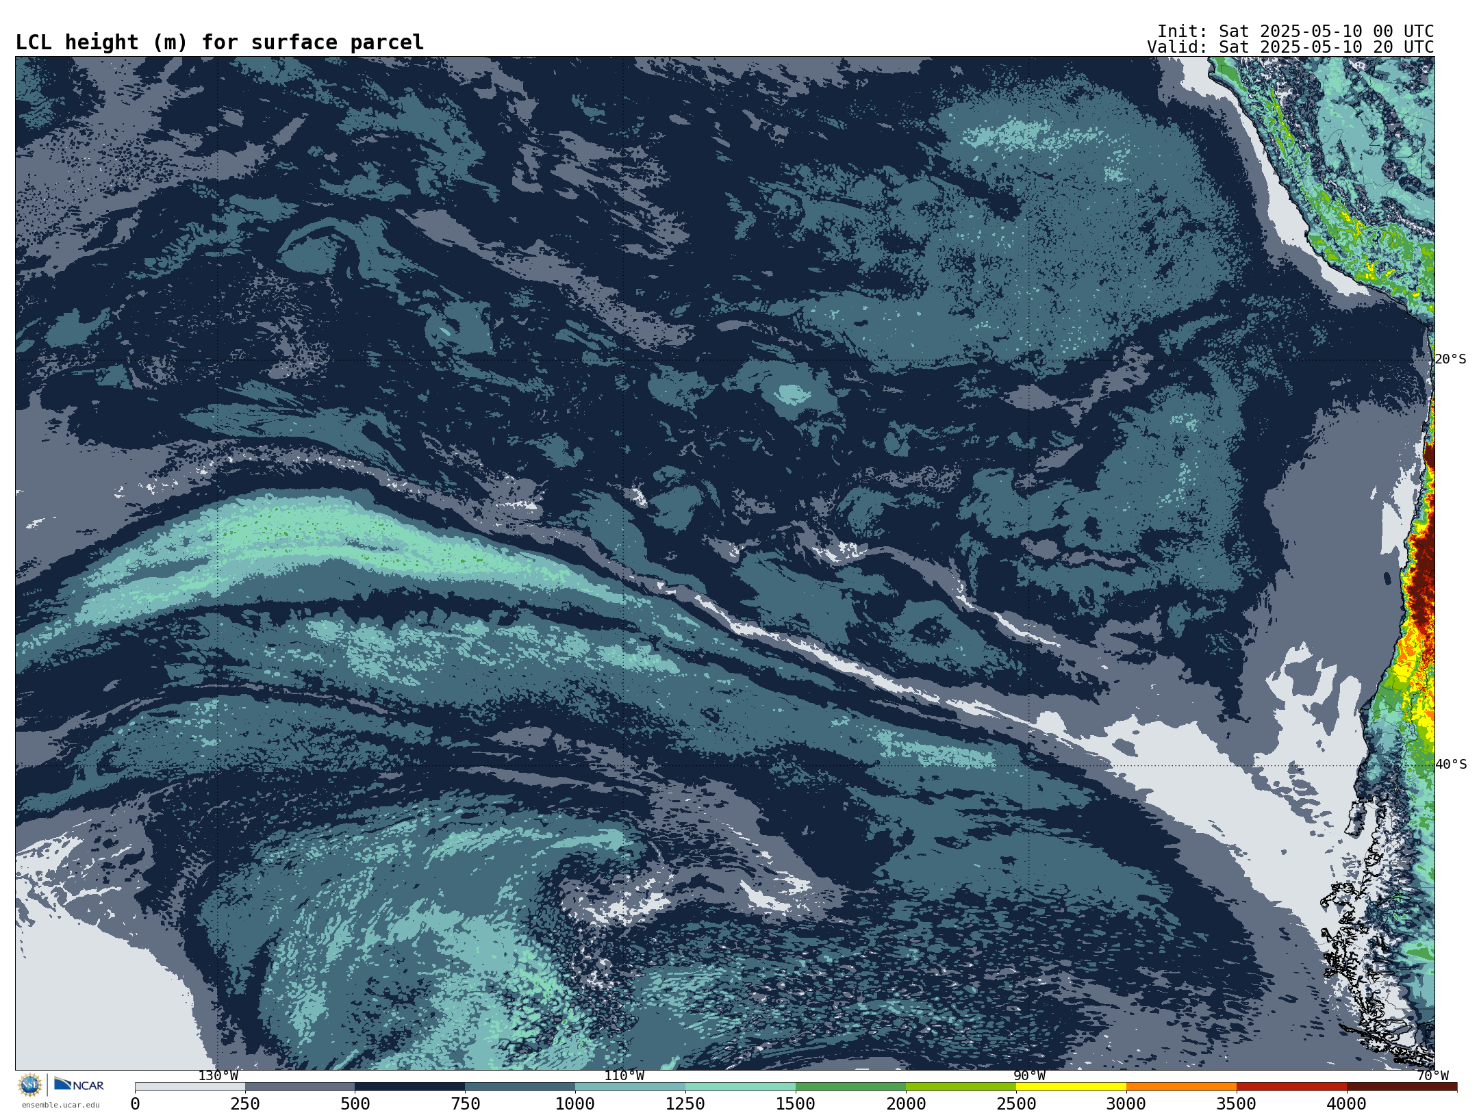
Task: Click the colorbar tick label 3500
Action: (1237, 1103)
